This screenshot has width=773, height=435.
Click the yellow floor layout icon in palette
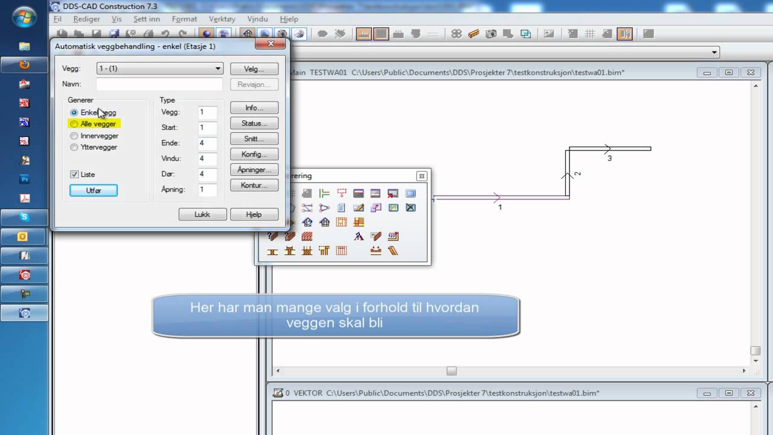pos(359,222)
